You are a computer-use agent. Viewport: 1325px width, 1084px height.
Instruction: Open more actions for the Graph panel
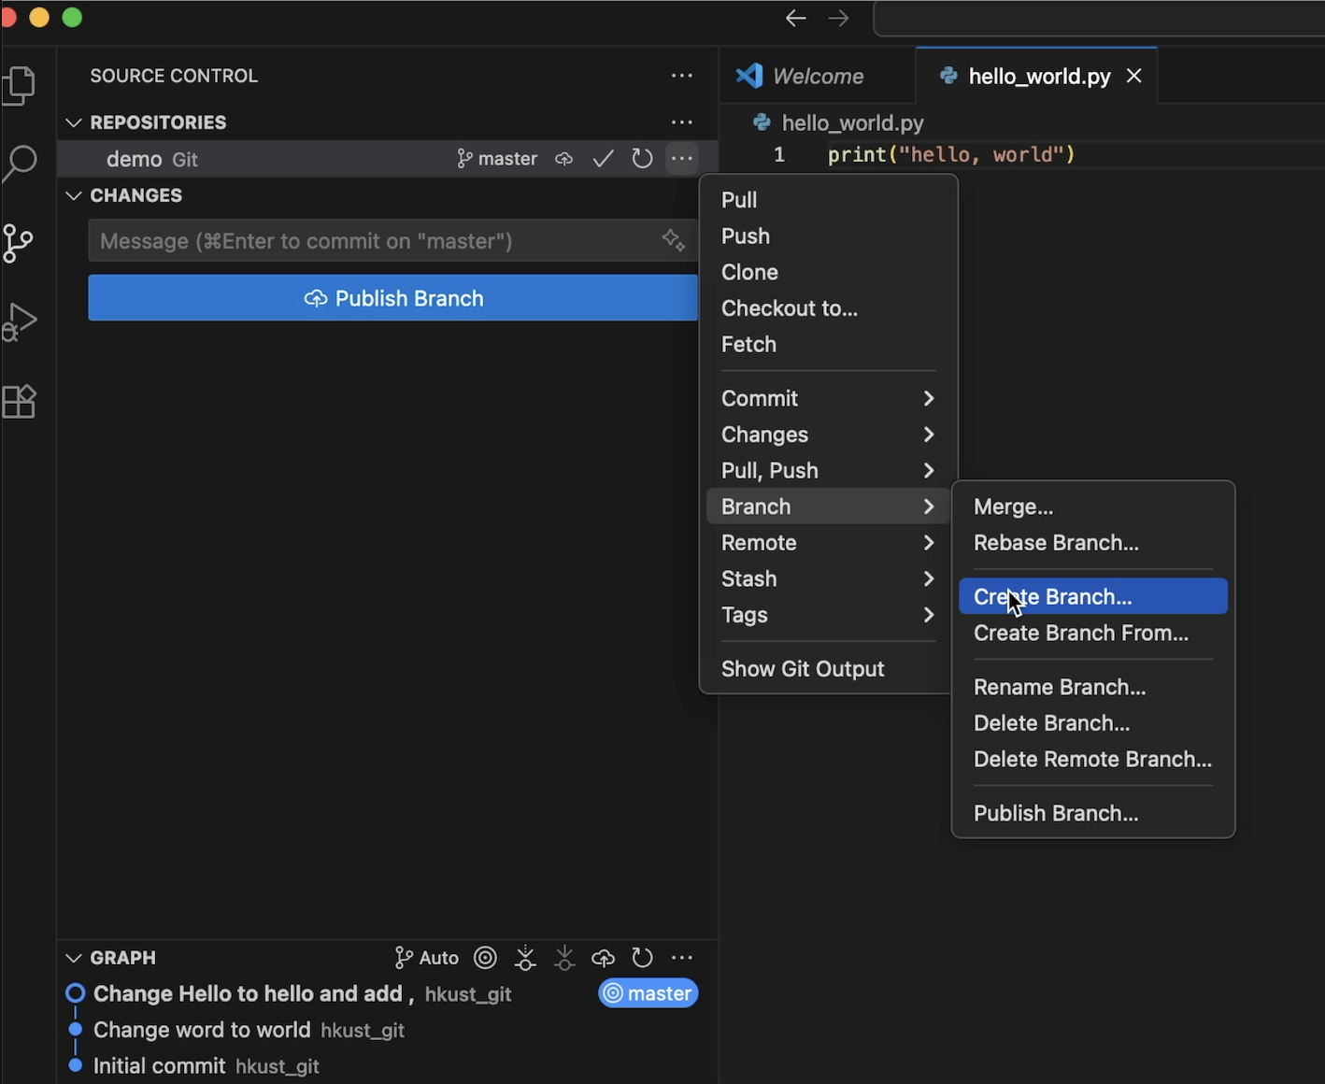tap(682, 957)
